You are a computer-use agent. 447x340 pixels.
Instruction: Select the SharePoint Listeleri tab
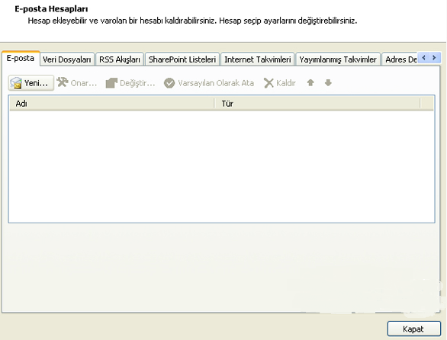click(x=182, y=59)
